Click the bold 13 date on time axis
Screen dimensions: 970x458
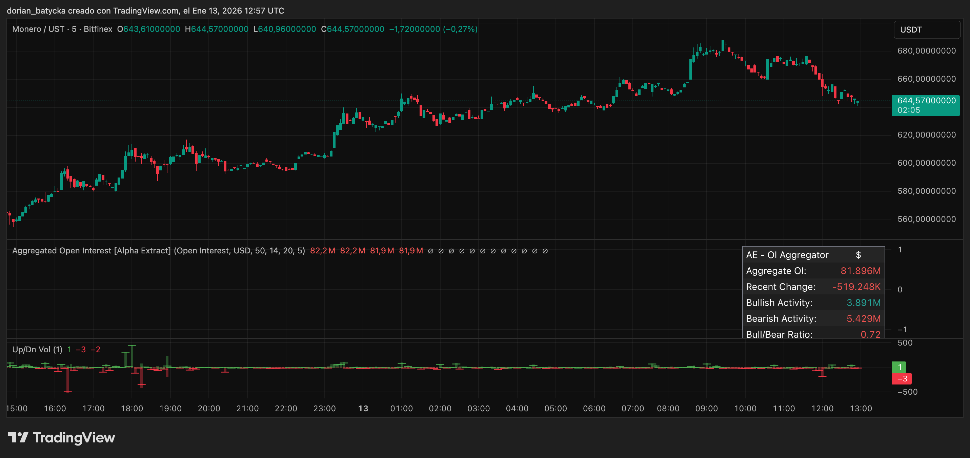(x=363, y=408)
